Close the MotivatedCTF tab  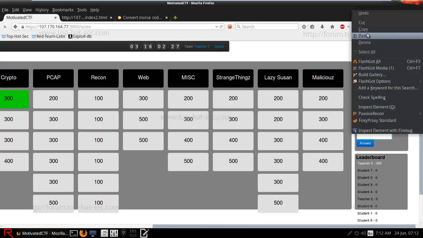coord(56,18)
